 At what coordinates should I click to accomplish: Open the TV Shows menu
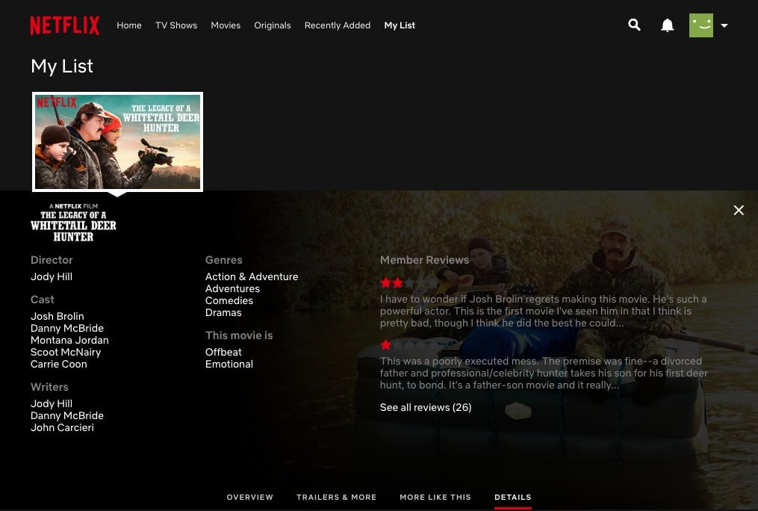click(x=176, y=25)
